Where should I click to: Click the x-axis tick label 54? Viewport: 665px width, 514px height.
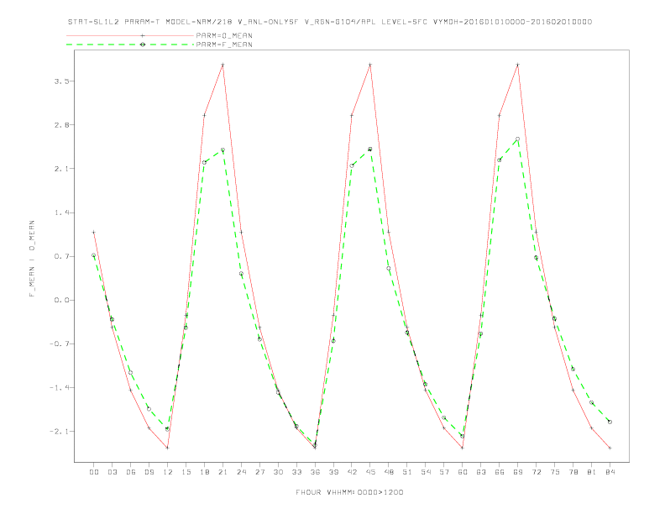pos(426,472)
